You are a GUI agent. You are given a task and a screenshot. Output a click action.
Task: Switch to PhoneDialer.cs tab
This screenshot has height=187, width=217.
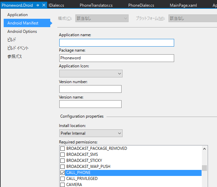[141, 5]
